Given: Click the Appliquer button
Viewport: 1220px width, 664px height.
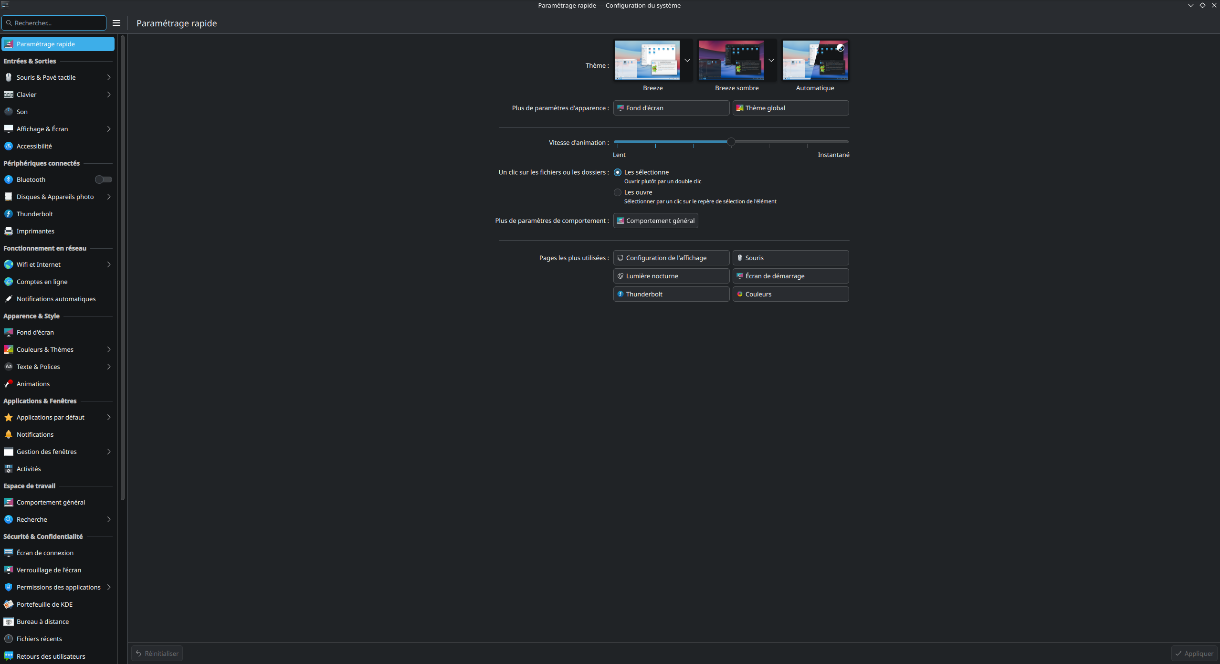Looking at the screenshot, I should click(1194, 653).
